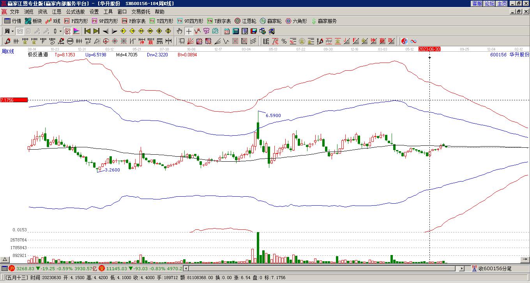Click the blue infinity icon
The width and height of the screenshot is (530, 283).
coord(413,41)
